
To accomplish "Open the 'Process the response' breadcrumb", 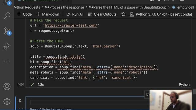I will click(64, 7).
